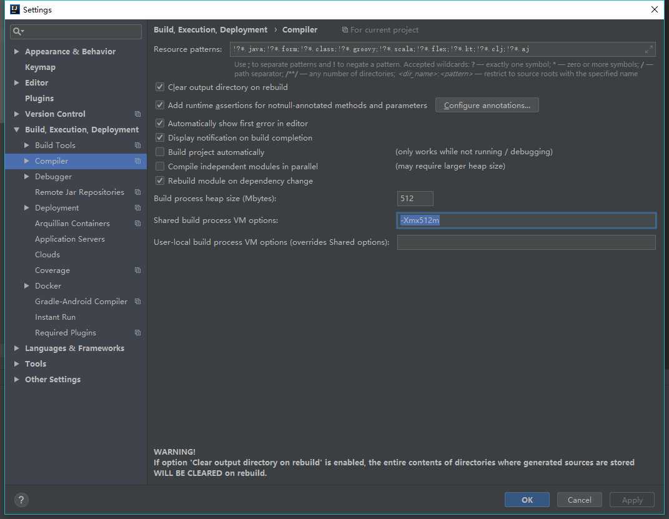The height and width of the screenshot is (519, 669).
Task: Click the project-level icon beside Coverage
Action: (x=137, y=270)
